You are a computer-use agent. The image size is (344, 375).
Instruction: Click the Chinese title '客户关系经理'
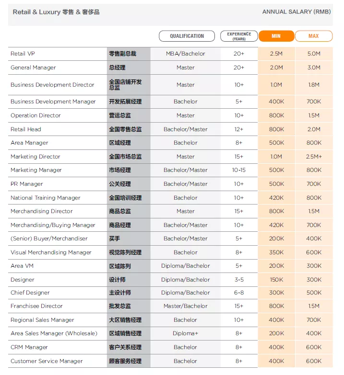point(125,347)
